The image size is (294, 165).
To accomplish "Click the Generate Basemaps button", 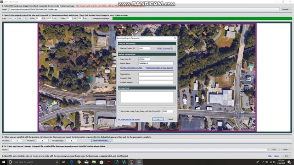I will click(x=101, y=141).
